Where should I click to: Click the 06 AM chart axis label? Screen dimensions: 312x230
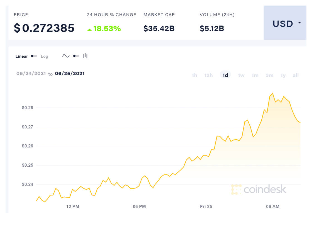tap(273, 206)
